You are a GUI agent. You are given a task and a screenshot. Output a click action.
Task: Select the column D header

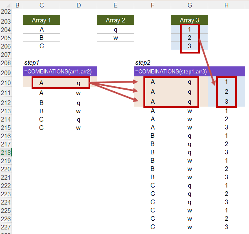79,5
